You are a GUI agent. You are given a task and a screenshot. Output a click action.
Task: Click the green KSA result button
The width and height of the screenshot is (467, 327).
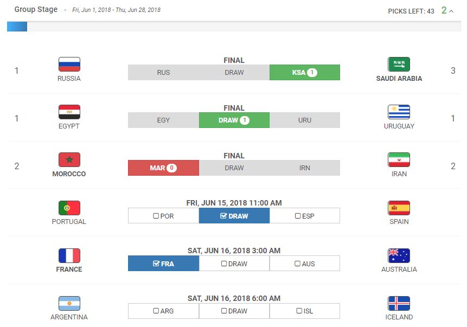304,73
